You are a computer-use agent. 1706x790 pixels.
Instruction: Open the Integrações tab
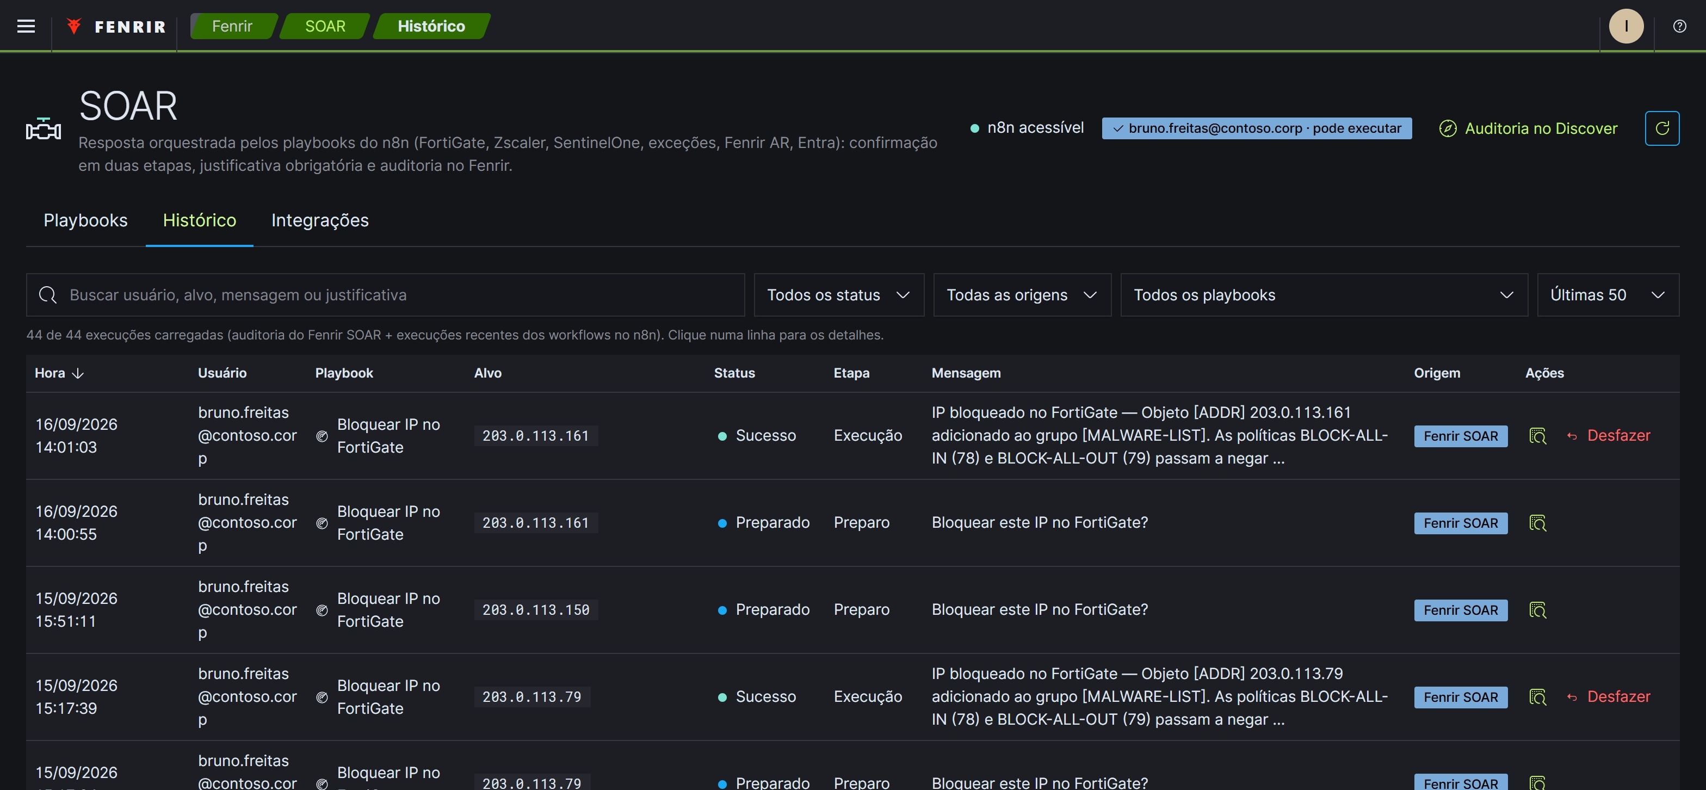click(320, 220)
